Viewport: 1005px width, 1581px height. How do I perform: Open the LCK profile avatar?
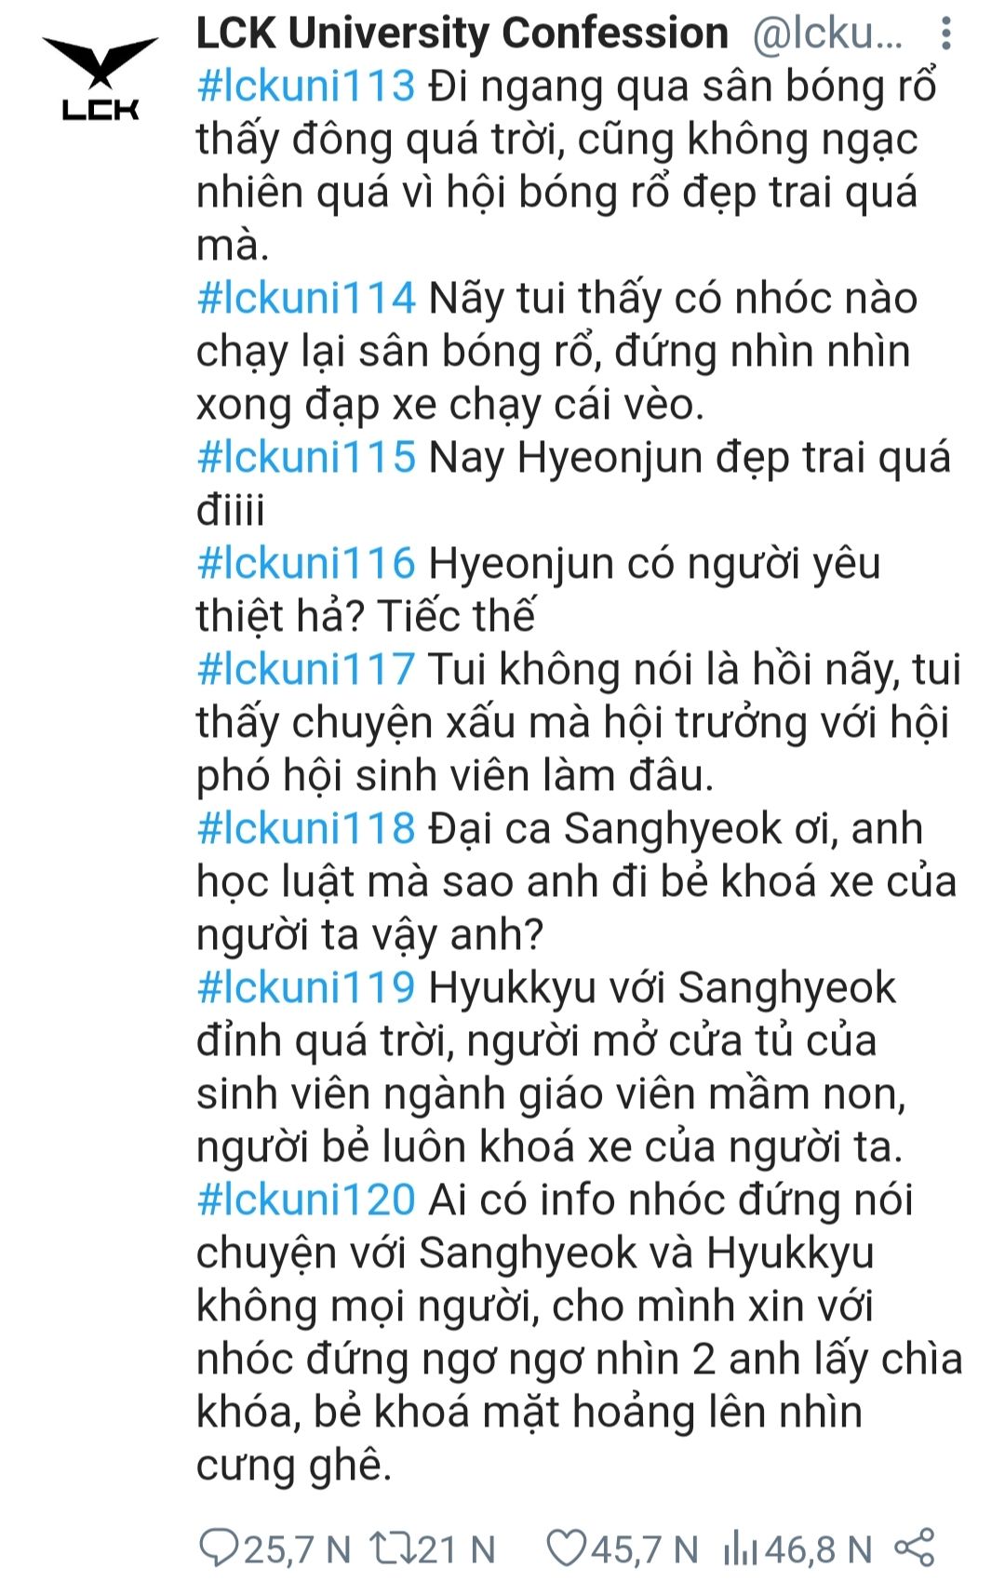coord(100,78)
